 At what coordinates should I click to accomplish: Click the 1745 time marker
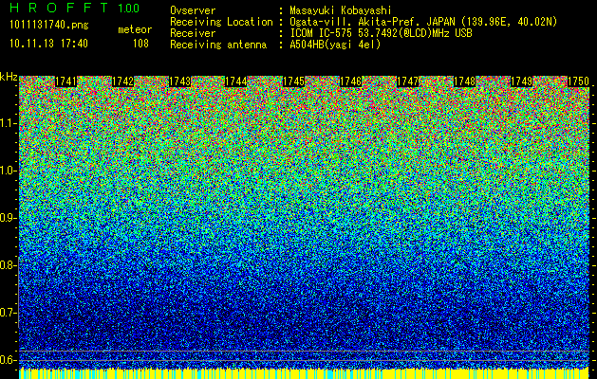point(293,81)
